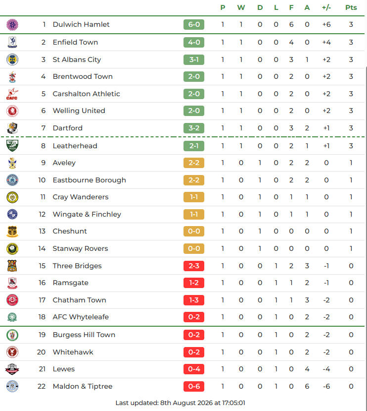Click the Whitehawk club badge

tap(12, 352)
